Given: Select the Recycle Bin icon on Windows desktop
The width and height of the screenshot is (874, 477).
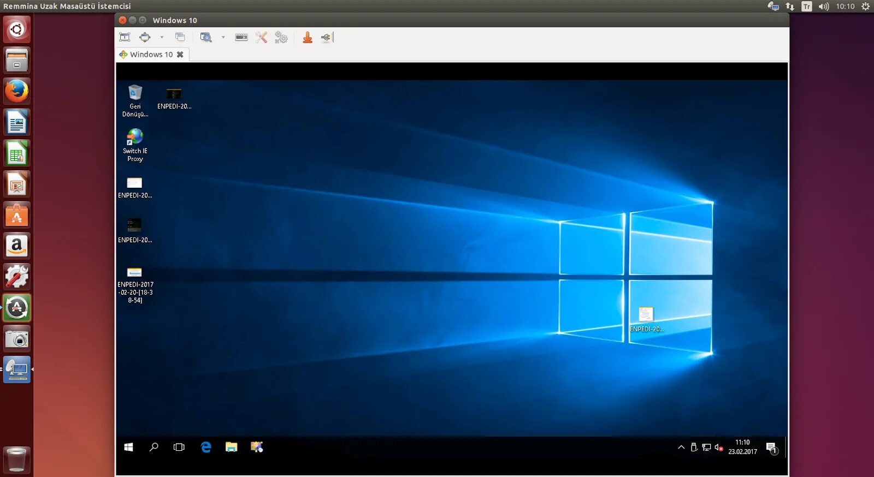Looking at the screenshot, I should point(135,101).
